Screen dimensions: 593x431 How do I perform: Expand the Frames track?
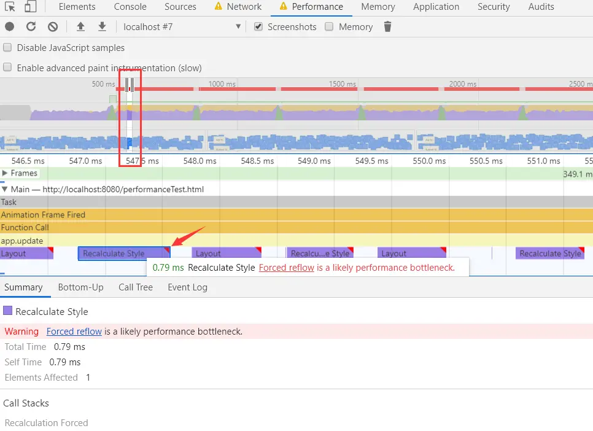(4, 173)
